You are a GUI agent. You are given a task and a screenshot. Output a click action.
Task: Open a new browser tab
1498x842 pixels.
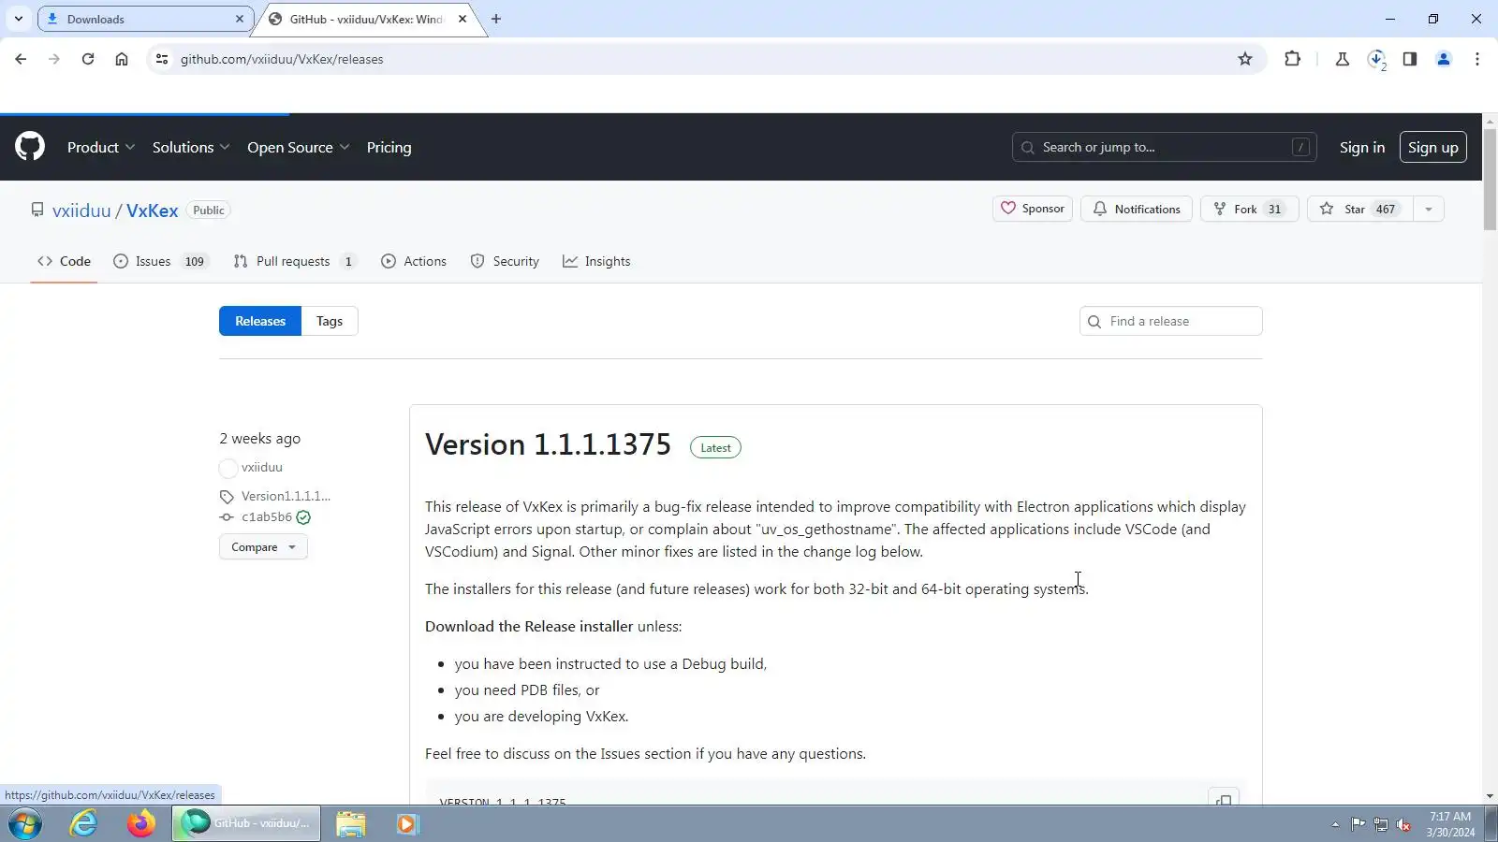click(x=496, y=19)
